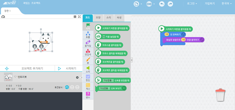Select the 움직임 block category
235x110 pixels.
[88, 43]
